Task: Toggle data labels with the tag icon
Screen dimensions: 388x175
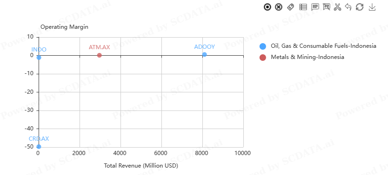Action: pyautogui.click(x=290, y=7)
